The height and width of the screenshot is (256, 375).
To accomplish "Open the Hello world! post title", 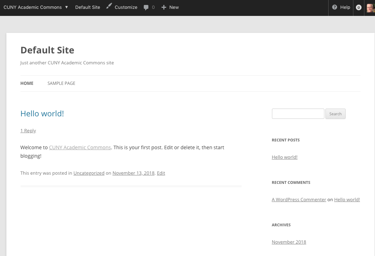I will point(42,114).
